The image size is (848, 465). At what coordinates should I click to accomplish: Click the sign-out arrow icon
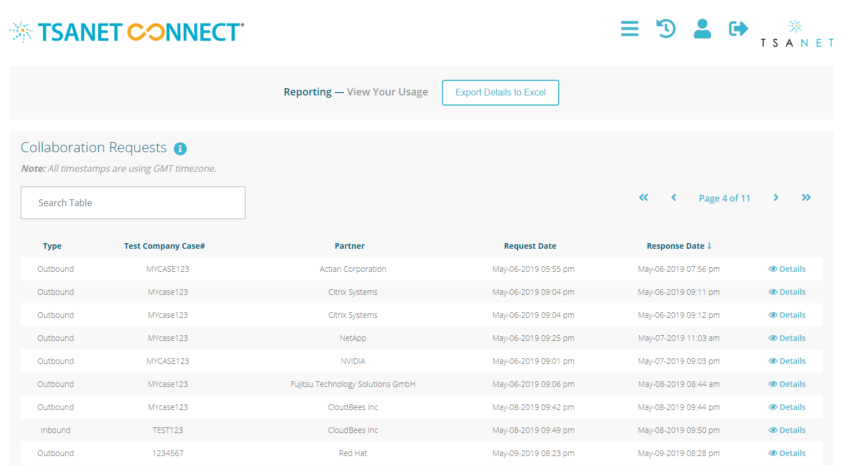click(x=738, y=29)
